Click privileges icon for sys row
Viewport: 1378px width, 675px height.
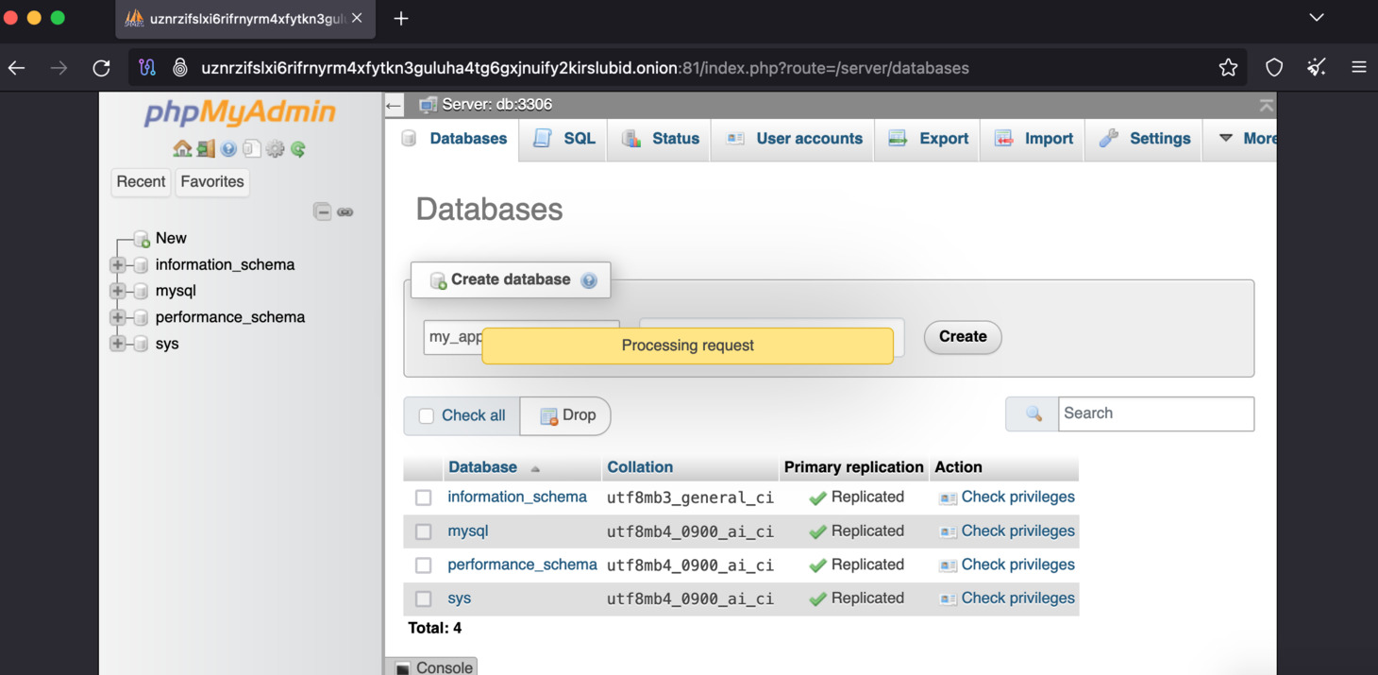pyautogui.click(x=948, y=599)
